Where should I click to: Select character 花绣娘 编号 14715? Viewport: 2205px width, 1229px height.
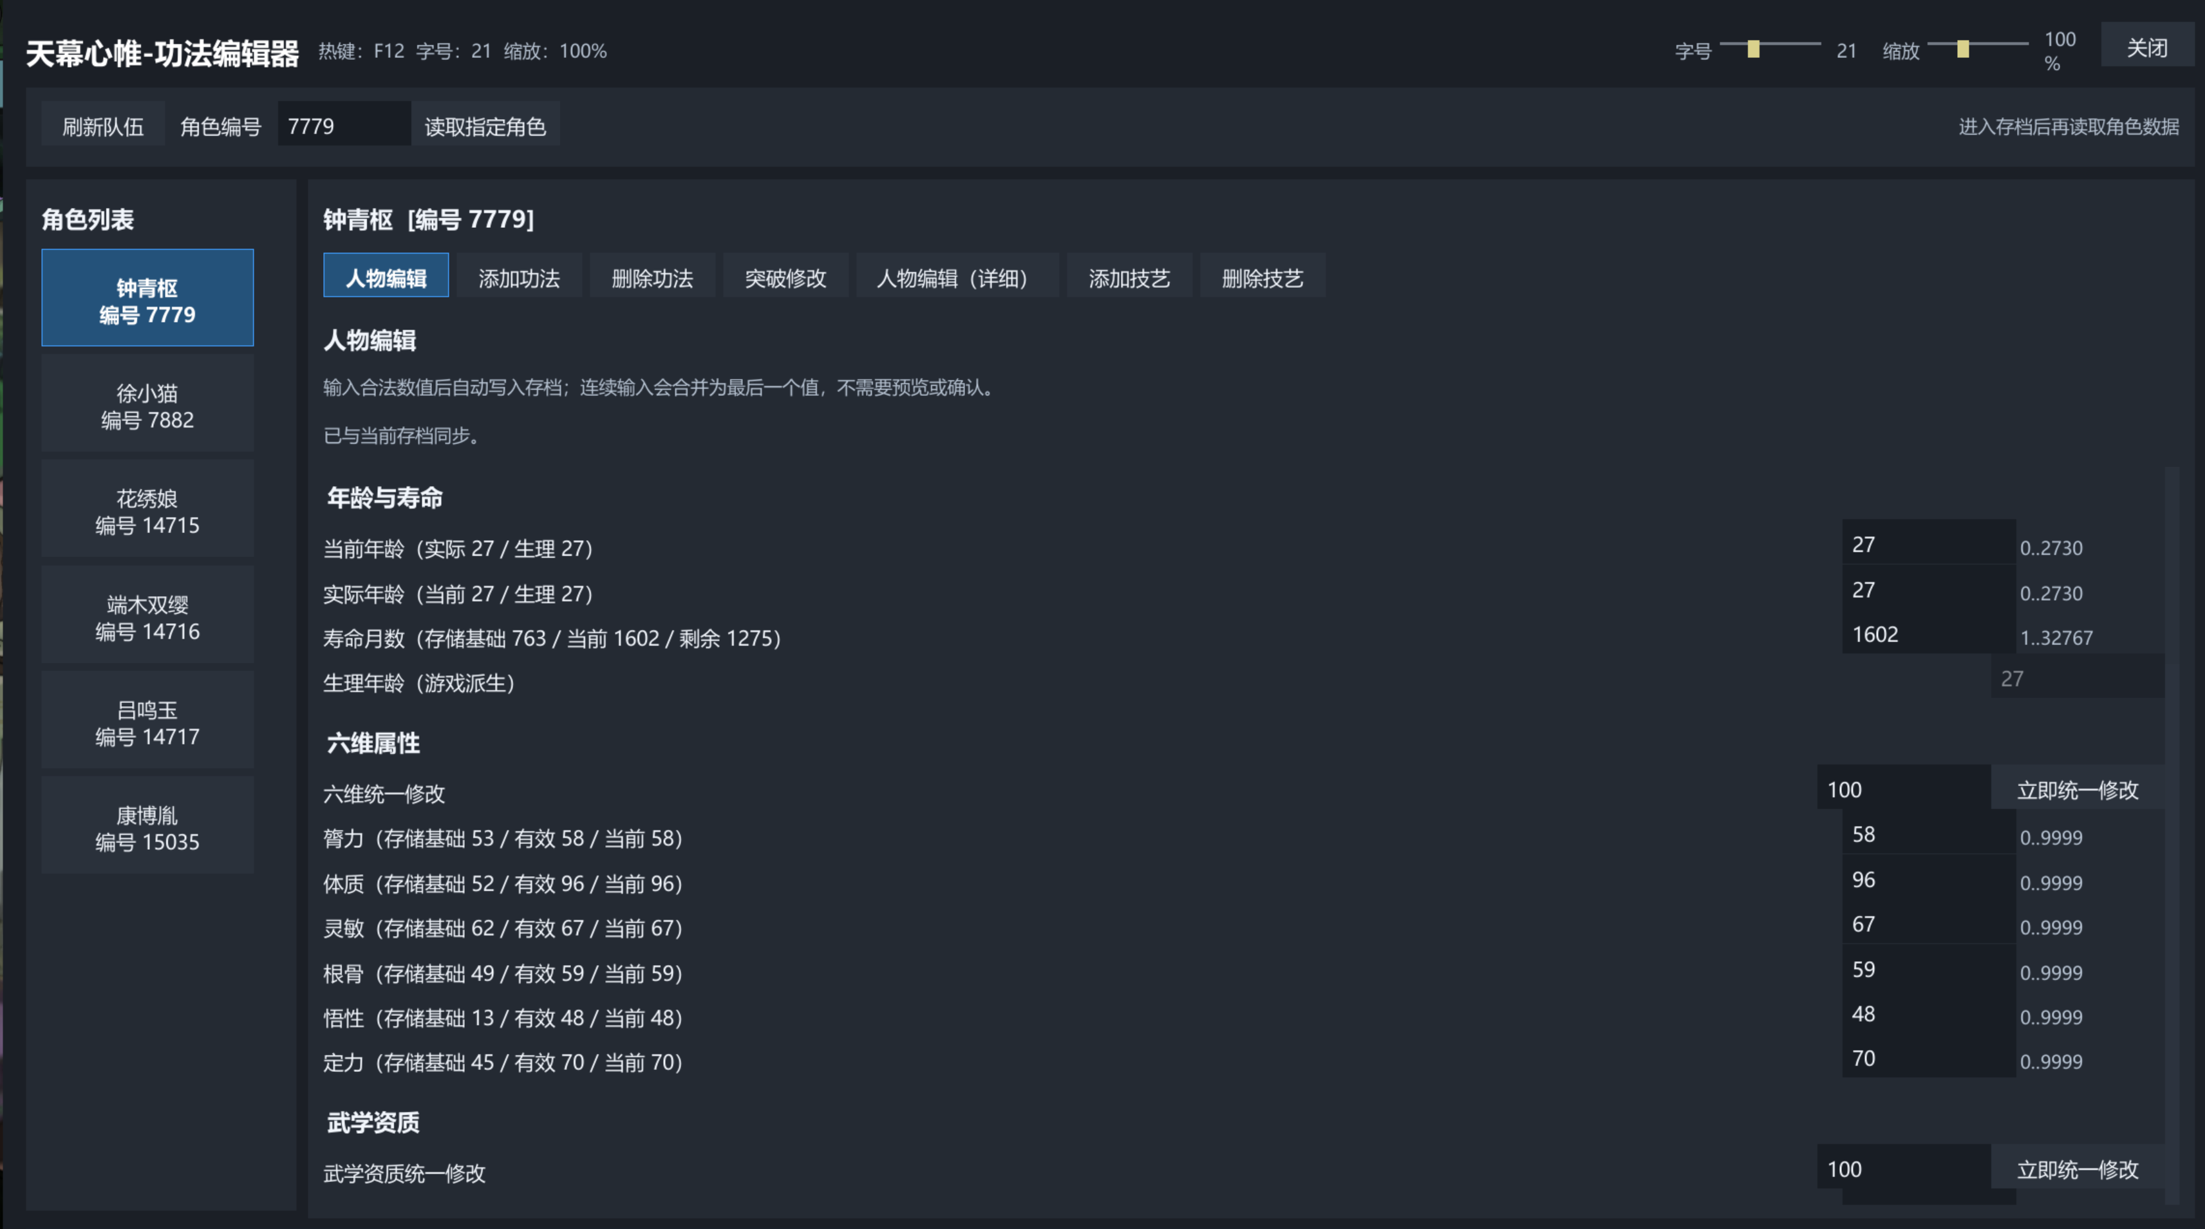(147, 510)
